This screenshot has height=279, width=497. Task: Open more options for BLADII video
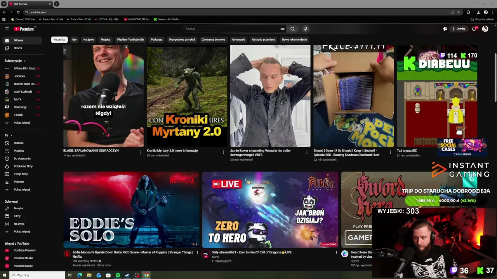point(140,152)
